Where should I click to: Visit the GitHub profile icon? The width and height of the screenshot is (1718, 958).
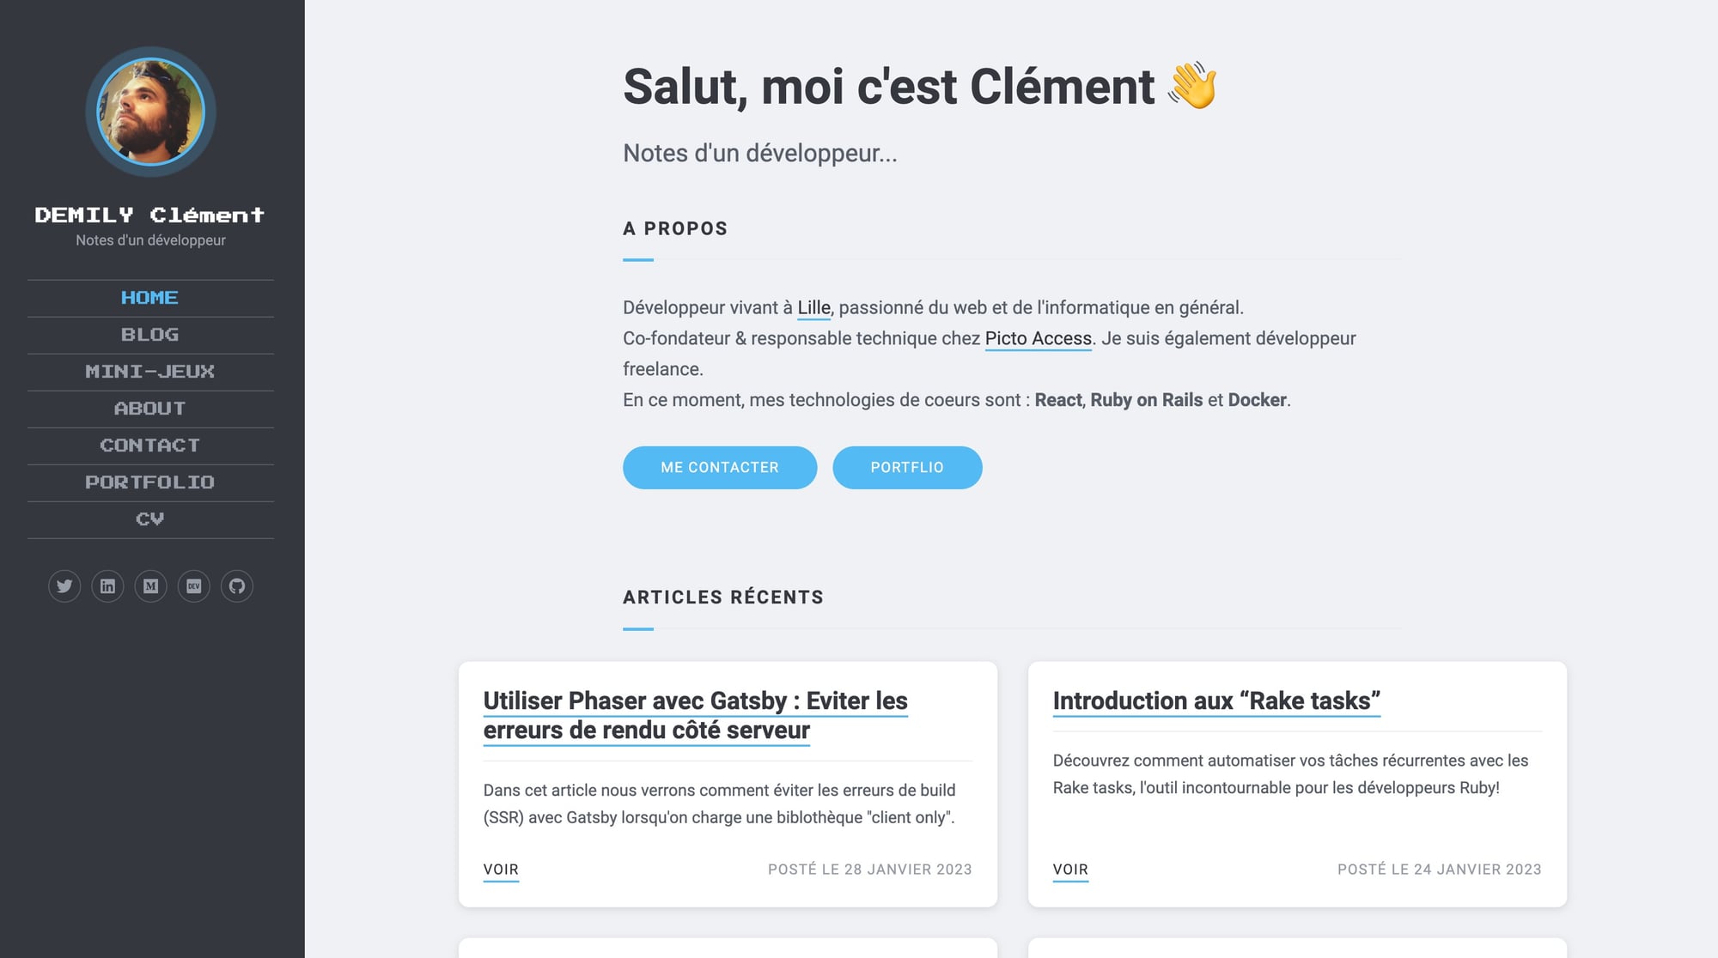click(x=237, y=586)
